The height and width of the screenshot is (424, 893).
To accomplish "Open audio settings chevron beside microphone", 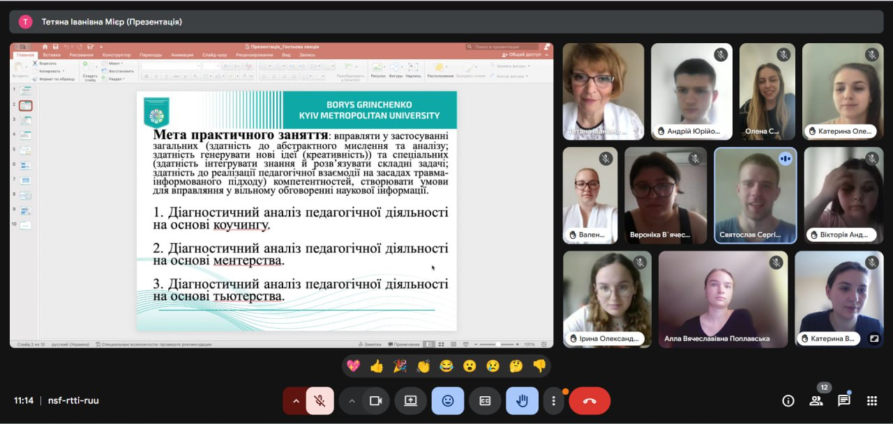I will tap(296, 401).
